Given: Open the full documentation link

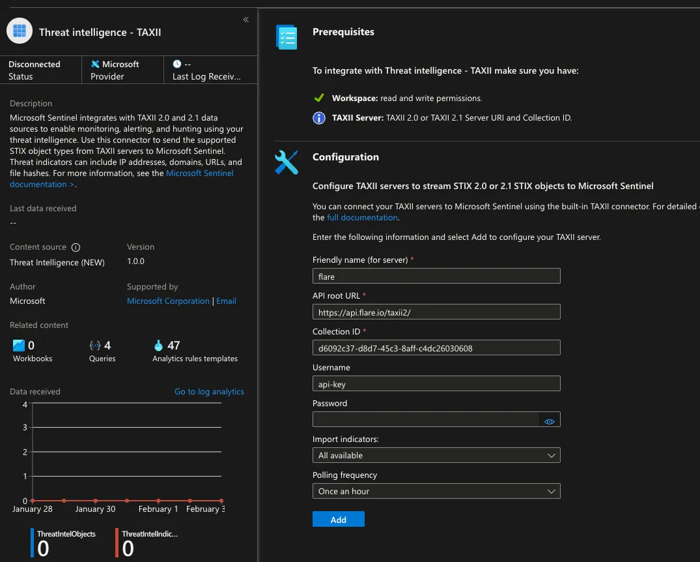Looking at the screenshot, I should (362, 217).
